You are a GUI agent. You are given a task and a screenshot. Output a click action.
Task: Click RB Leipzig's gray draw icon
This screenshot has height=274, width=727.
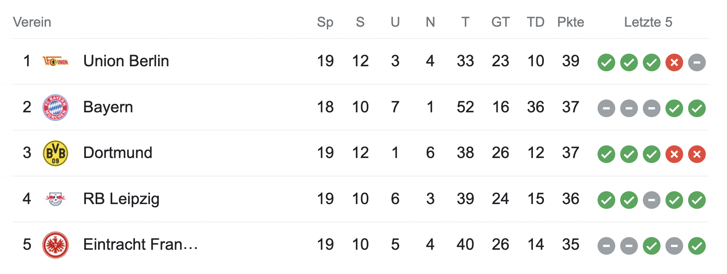(652, 200)
